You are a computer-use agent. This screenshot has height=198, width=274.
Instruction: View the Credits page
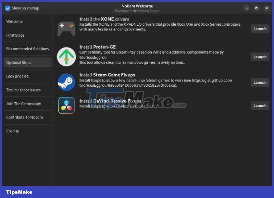[13, 131]
